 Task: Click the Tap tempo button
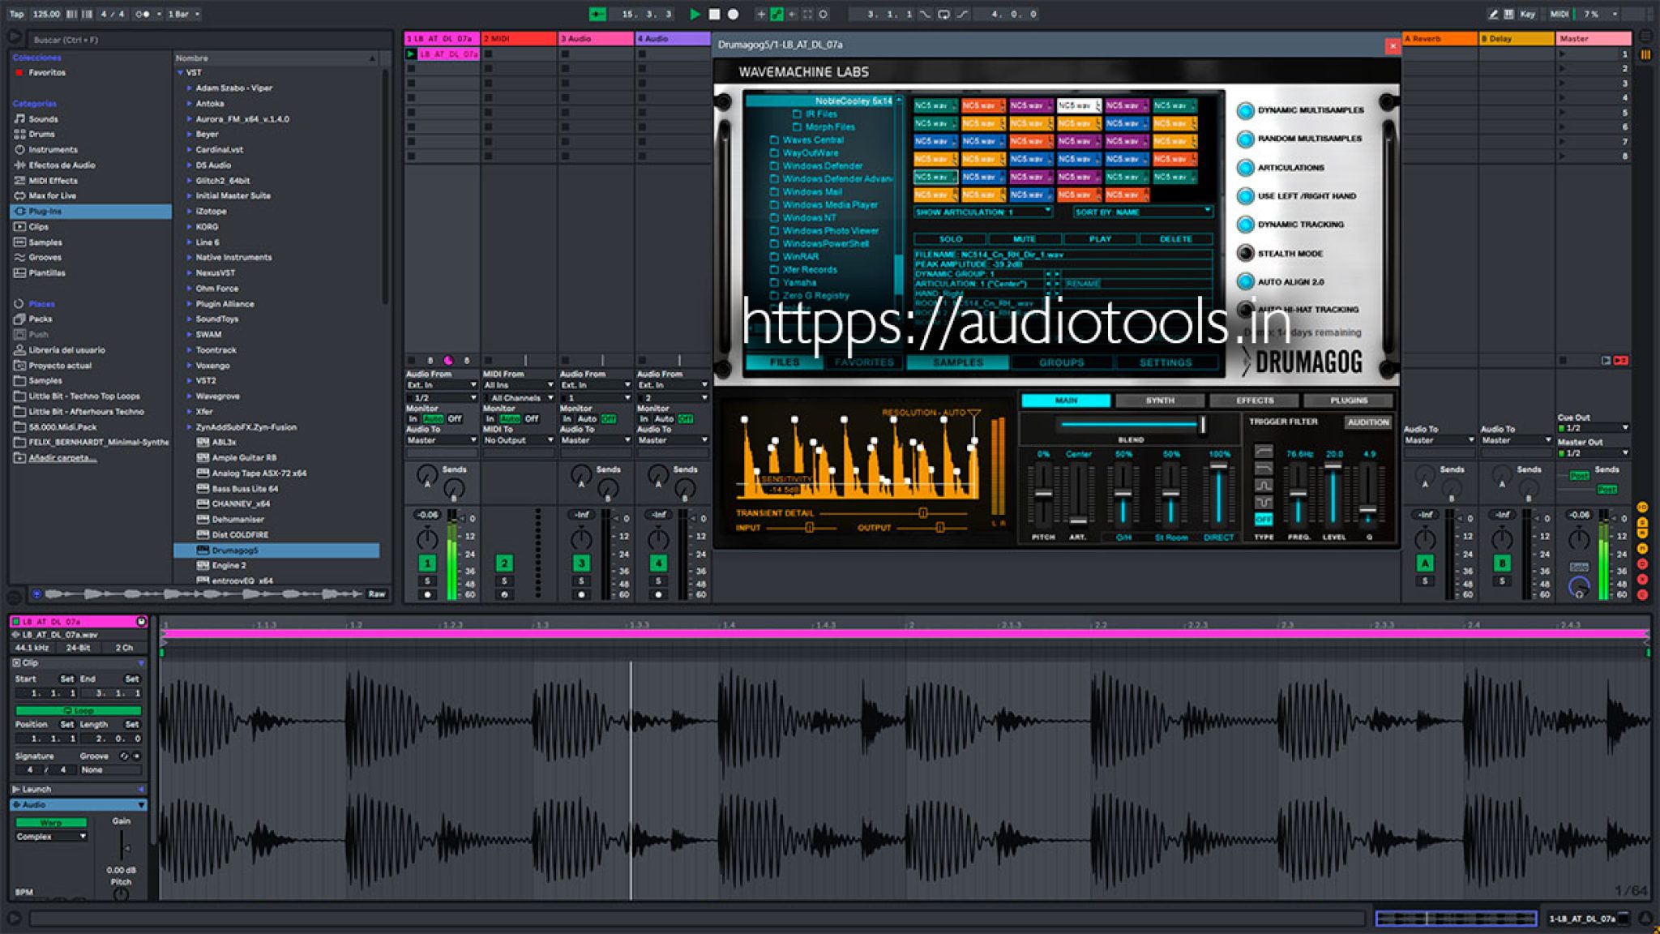point(17,14)
